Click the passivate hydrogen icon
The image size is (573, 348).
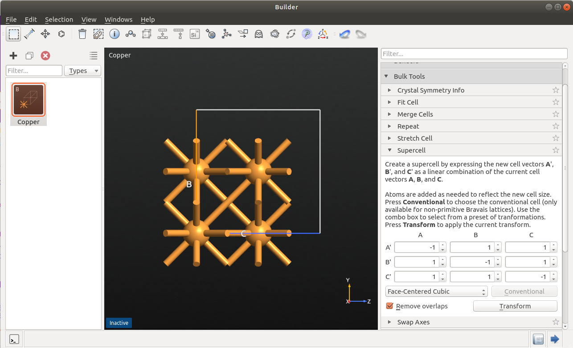(211, 34)
